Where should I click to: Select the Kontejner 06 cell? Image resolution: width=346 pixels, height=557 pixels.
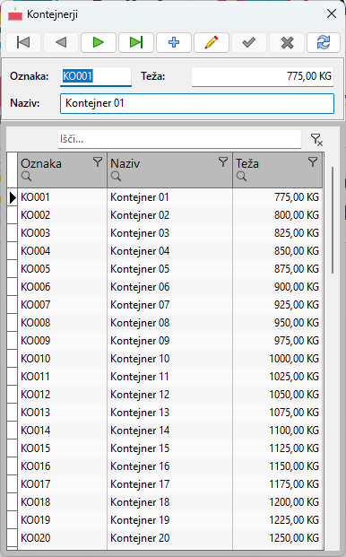point(170,287)
